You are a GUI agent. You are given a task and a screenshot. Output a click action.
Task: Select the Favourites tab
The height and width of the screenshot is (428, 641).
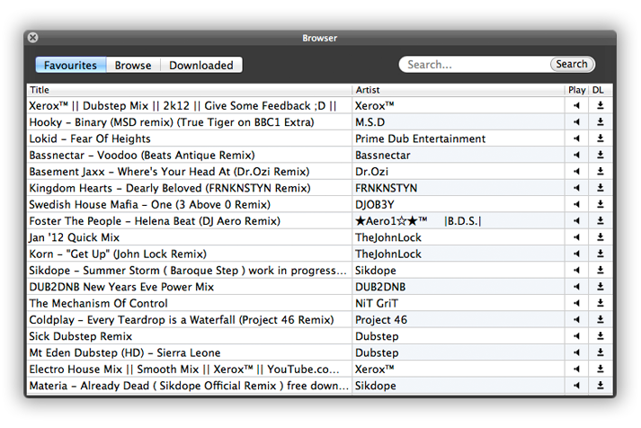pyautogui.click(x=70, y=65)
